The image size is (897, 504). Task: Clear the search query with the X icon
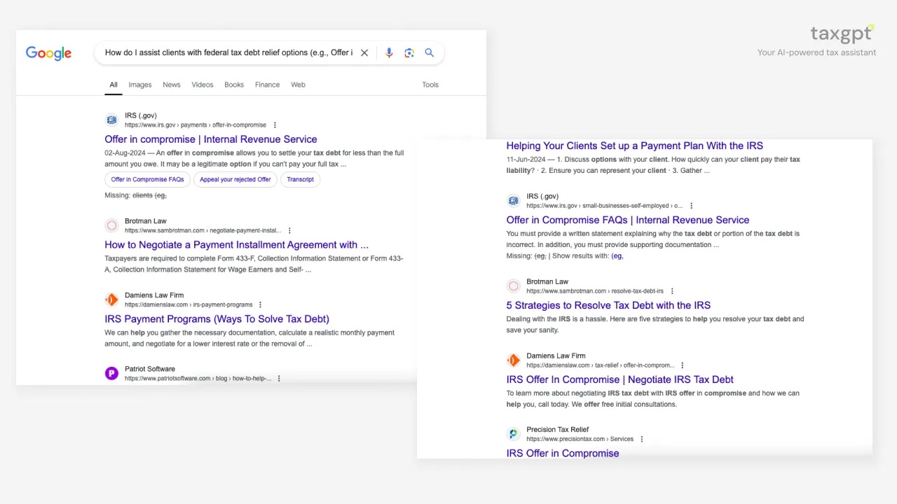click(364, 52)
